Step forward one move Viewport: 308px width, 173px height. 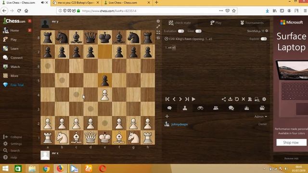[180, 99]
